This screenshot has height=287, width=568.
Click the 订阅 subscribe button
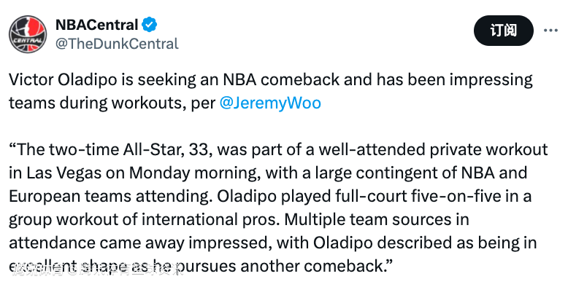(x=504, y=31)
